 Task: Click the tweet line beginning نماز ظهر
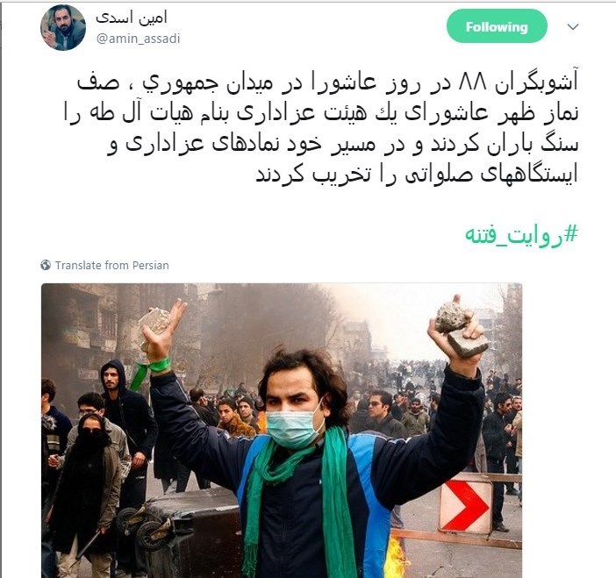[x=320, y=114]
